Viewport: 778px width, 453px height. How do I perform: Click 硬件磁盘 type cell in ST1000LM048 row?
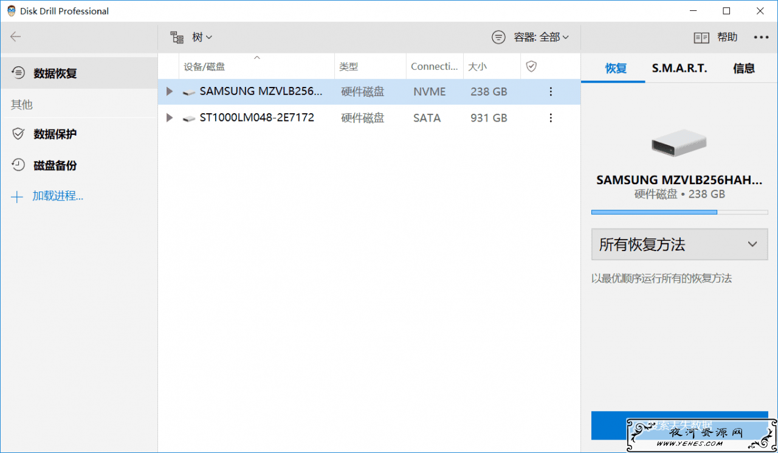363,118
